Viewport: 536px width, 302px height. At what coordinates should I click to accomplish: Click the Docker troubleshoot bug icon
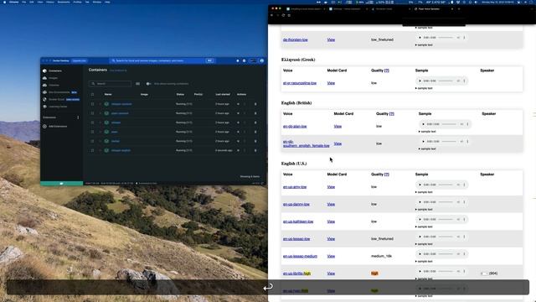[238, 60]
